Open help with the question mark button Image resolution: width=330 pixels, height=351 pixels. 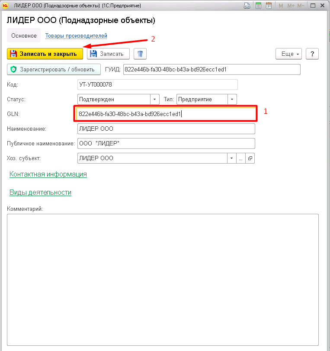point(312,54)
